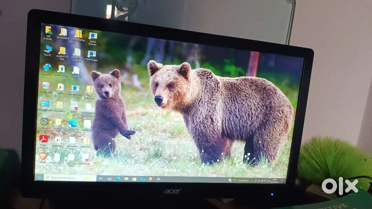Open Settings gear in the taskbar
This screenshot has height=209, width=372.
coord(158,179)
